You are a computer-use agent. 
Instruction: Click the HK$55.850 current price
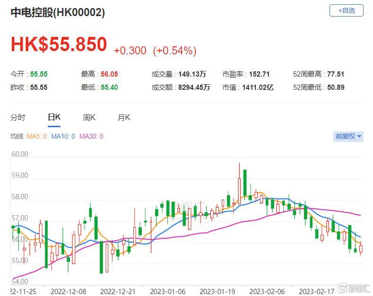pos(59,44)
